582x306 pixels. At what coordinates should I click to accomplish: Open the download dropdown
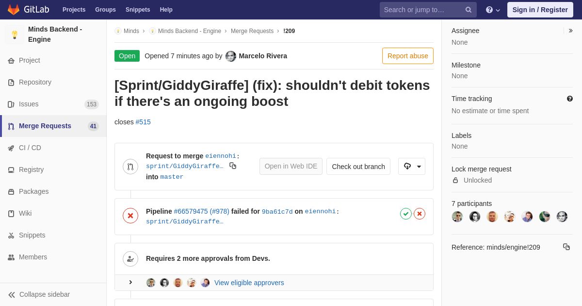click(x=412, y=167)
